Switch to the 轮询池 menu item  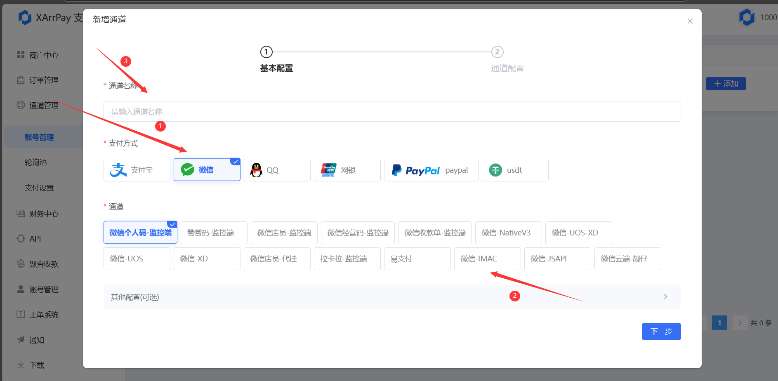[35, 162]
